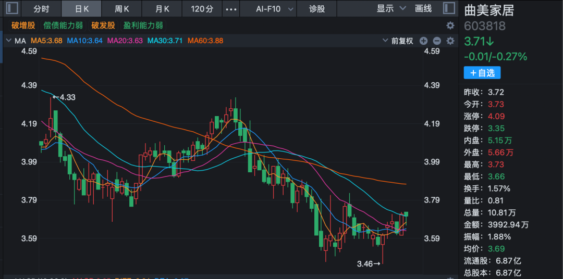Open the 画线 drawing tools
This screenshot has height=279, width=563.
coord(423,8)
